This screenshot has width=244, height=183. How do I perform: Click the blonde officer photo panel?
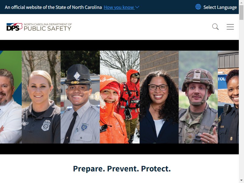(x=41, y=97)
